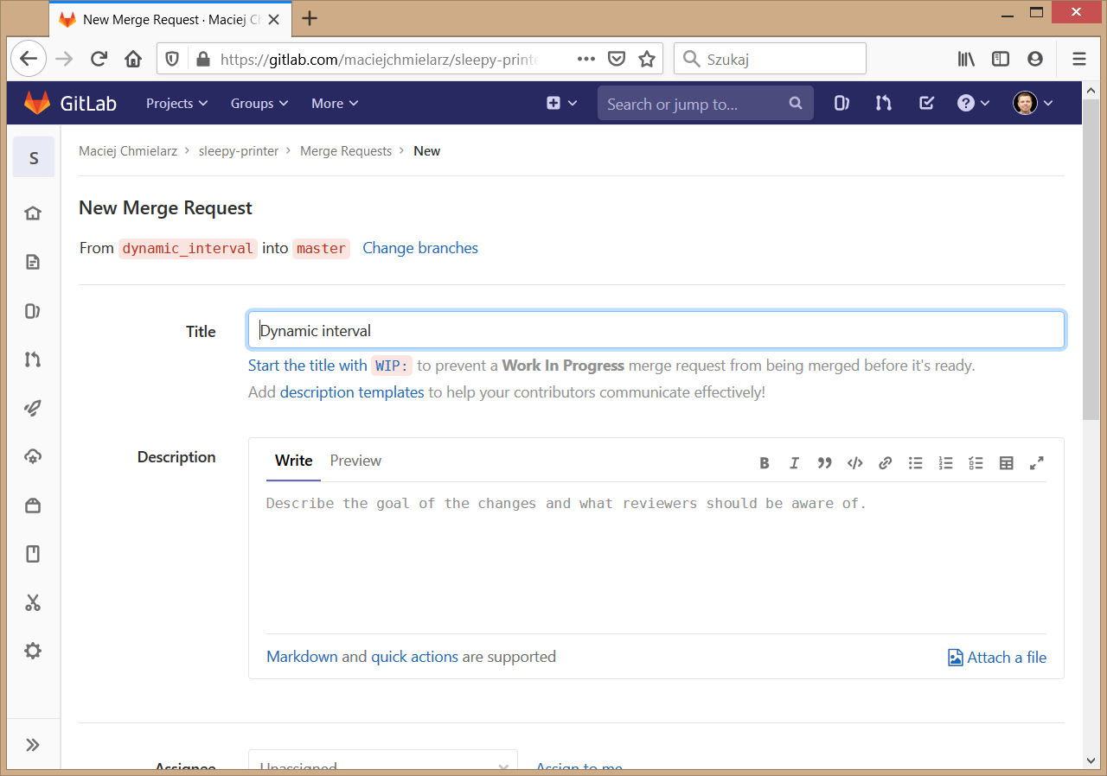Viewport: 1107px width, 776px height.
Task: Open the Groups dropdown menu
Action: (259, 104)
